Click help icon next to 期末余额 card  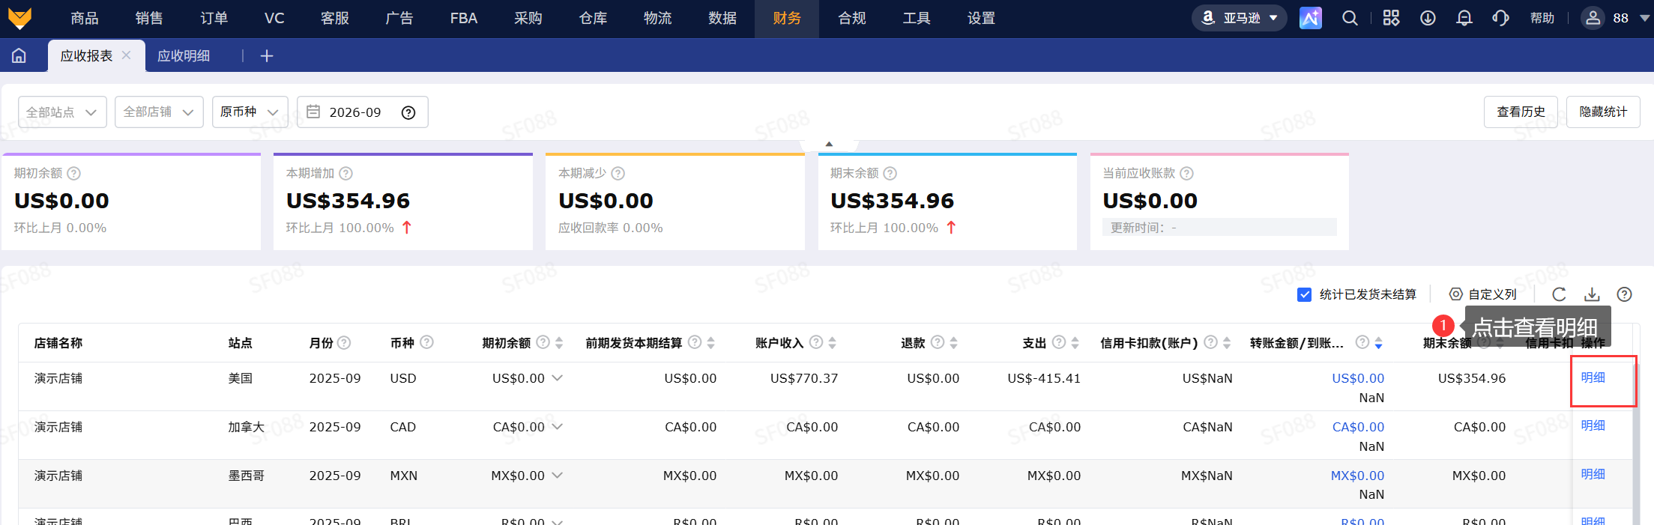(890, 173)
